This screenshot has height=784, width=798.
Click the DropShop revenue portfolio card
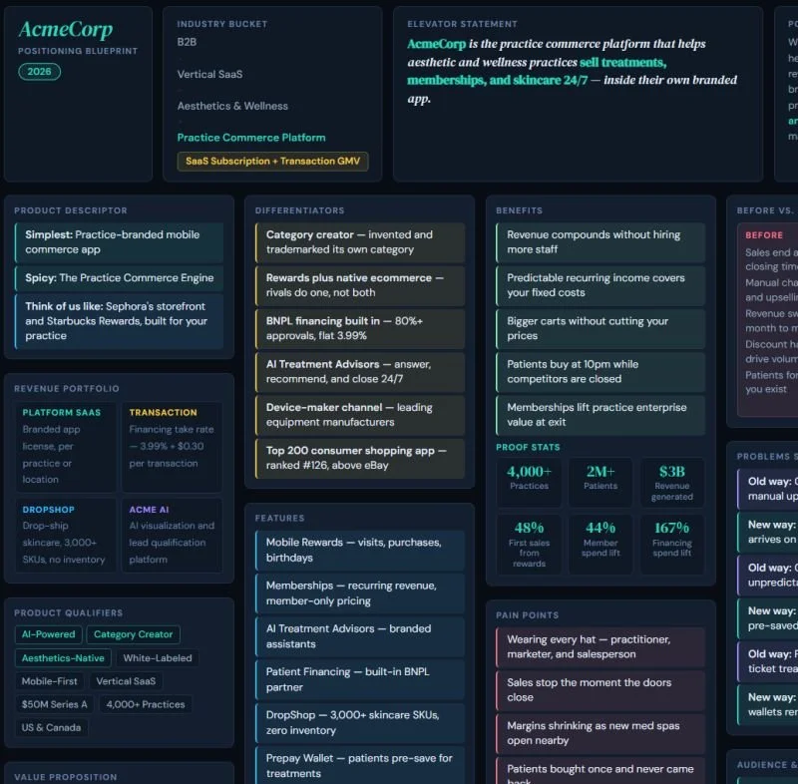(66, 536)
